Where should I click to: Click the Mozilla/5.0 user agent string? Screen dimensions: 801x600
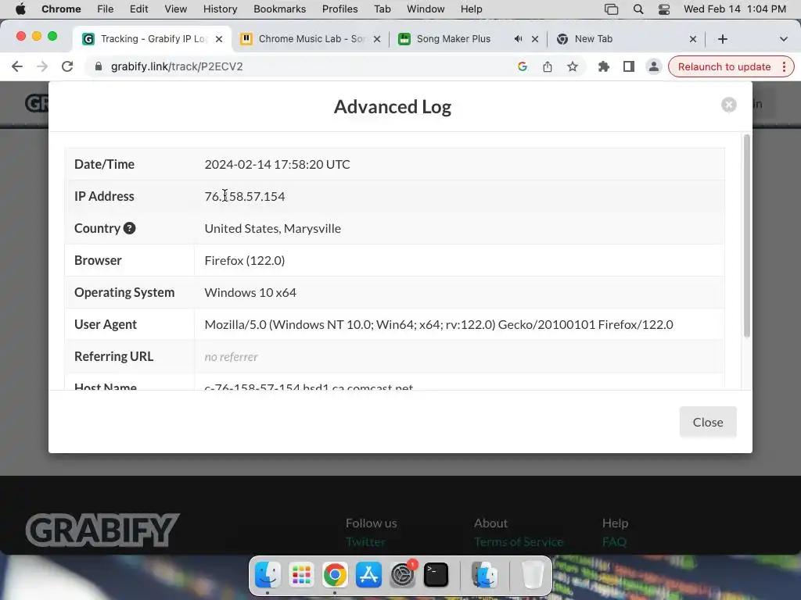click(439, 324)
